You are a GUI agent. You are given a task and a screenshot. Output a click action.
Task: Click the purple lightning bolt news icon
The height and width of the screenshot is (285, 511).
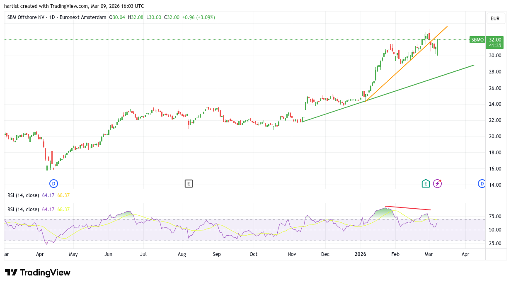pos(438,183)
